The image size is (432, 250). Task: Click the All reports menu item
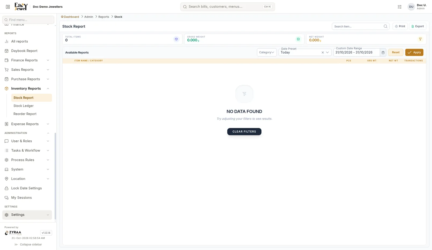click(x=27, y=41)
